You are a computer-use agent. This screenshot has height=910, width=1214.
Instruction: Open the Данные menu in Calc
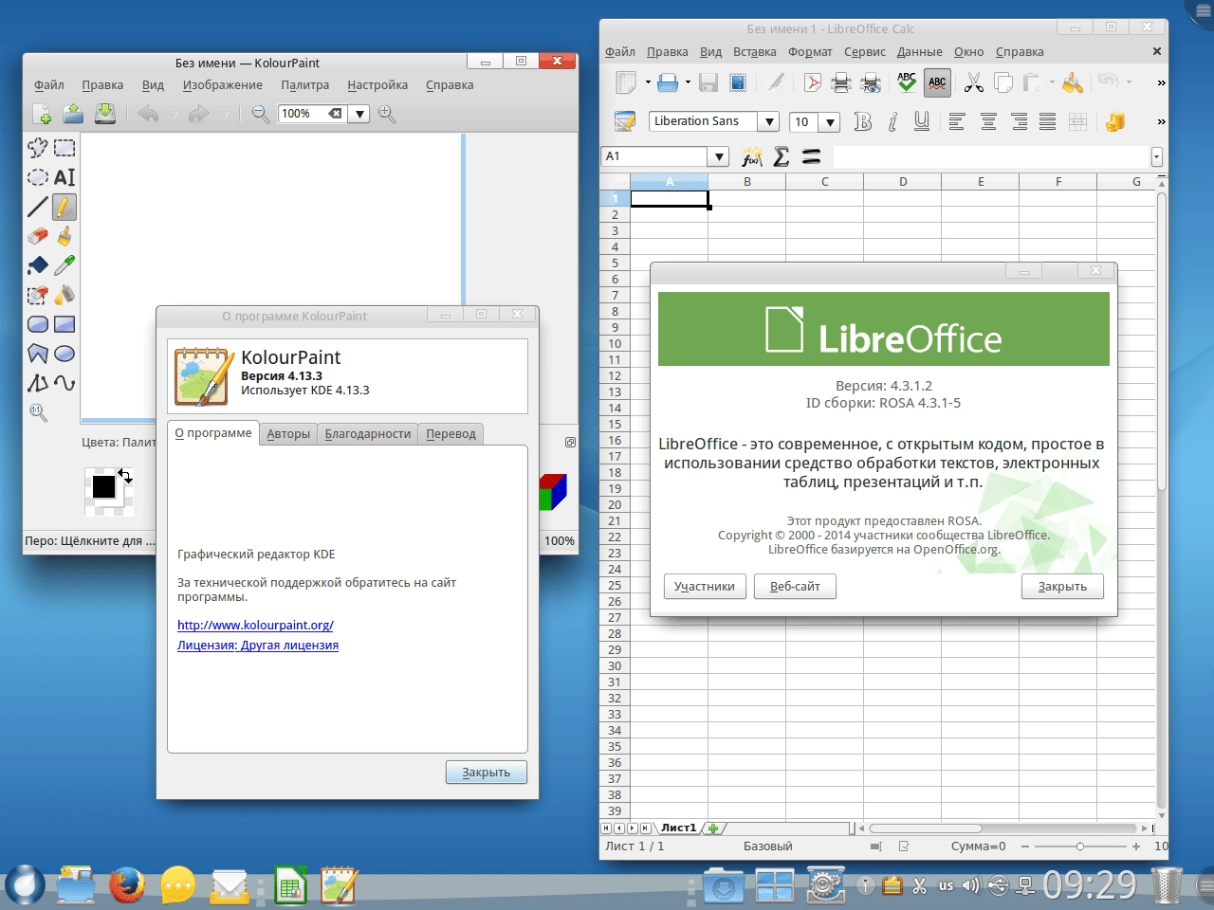[919, 52]
